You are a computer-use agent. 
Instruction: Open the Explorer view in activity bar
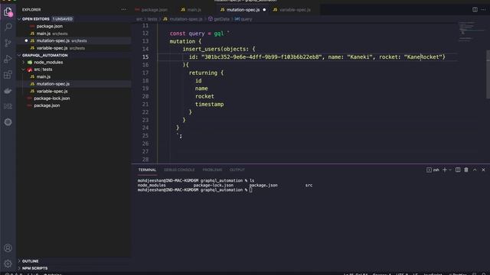[8, 12]
